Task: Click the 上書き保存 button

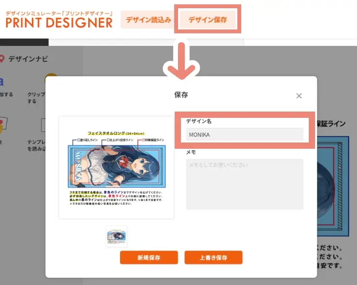Action: point(213,257)
